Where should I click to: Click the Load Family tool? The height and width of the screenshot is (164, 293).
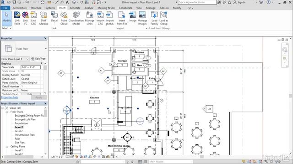(x=154, y=18)
